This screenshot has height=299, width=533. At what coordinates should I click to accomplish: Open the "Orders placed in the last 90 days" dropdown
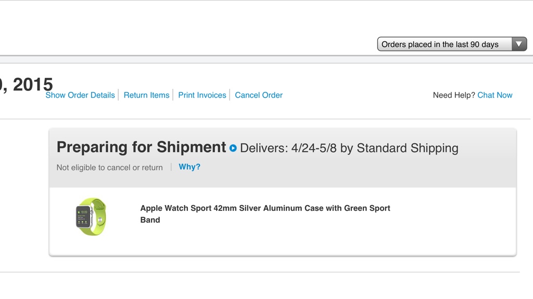point(445,45)
